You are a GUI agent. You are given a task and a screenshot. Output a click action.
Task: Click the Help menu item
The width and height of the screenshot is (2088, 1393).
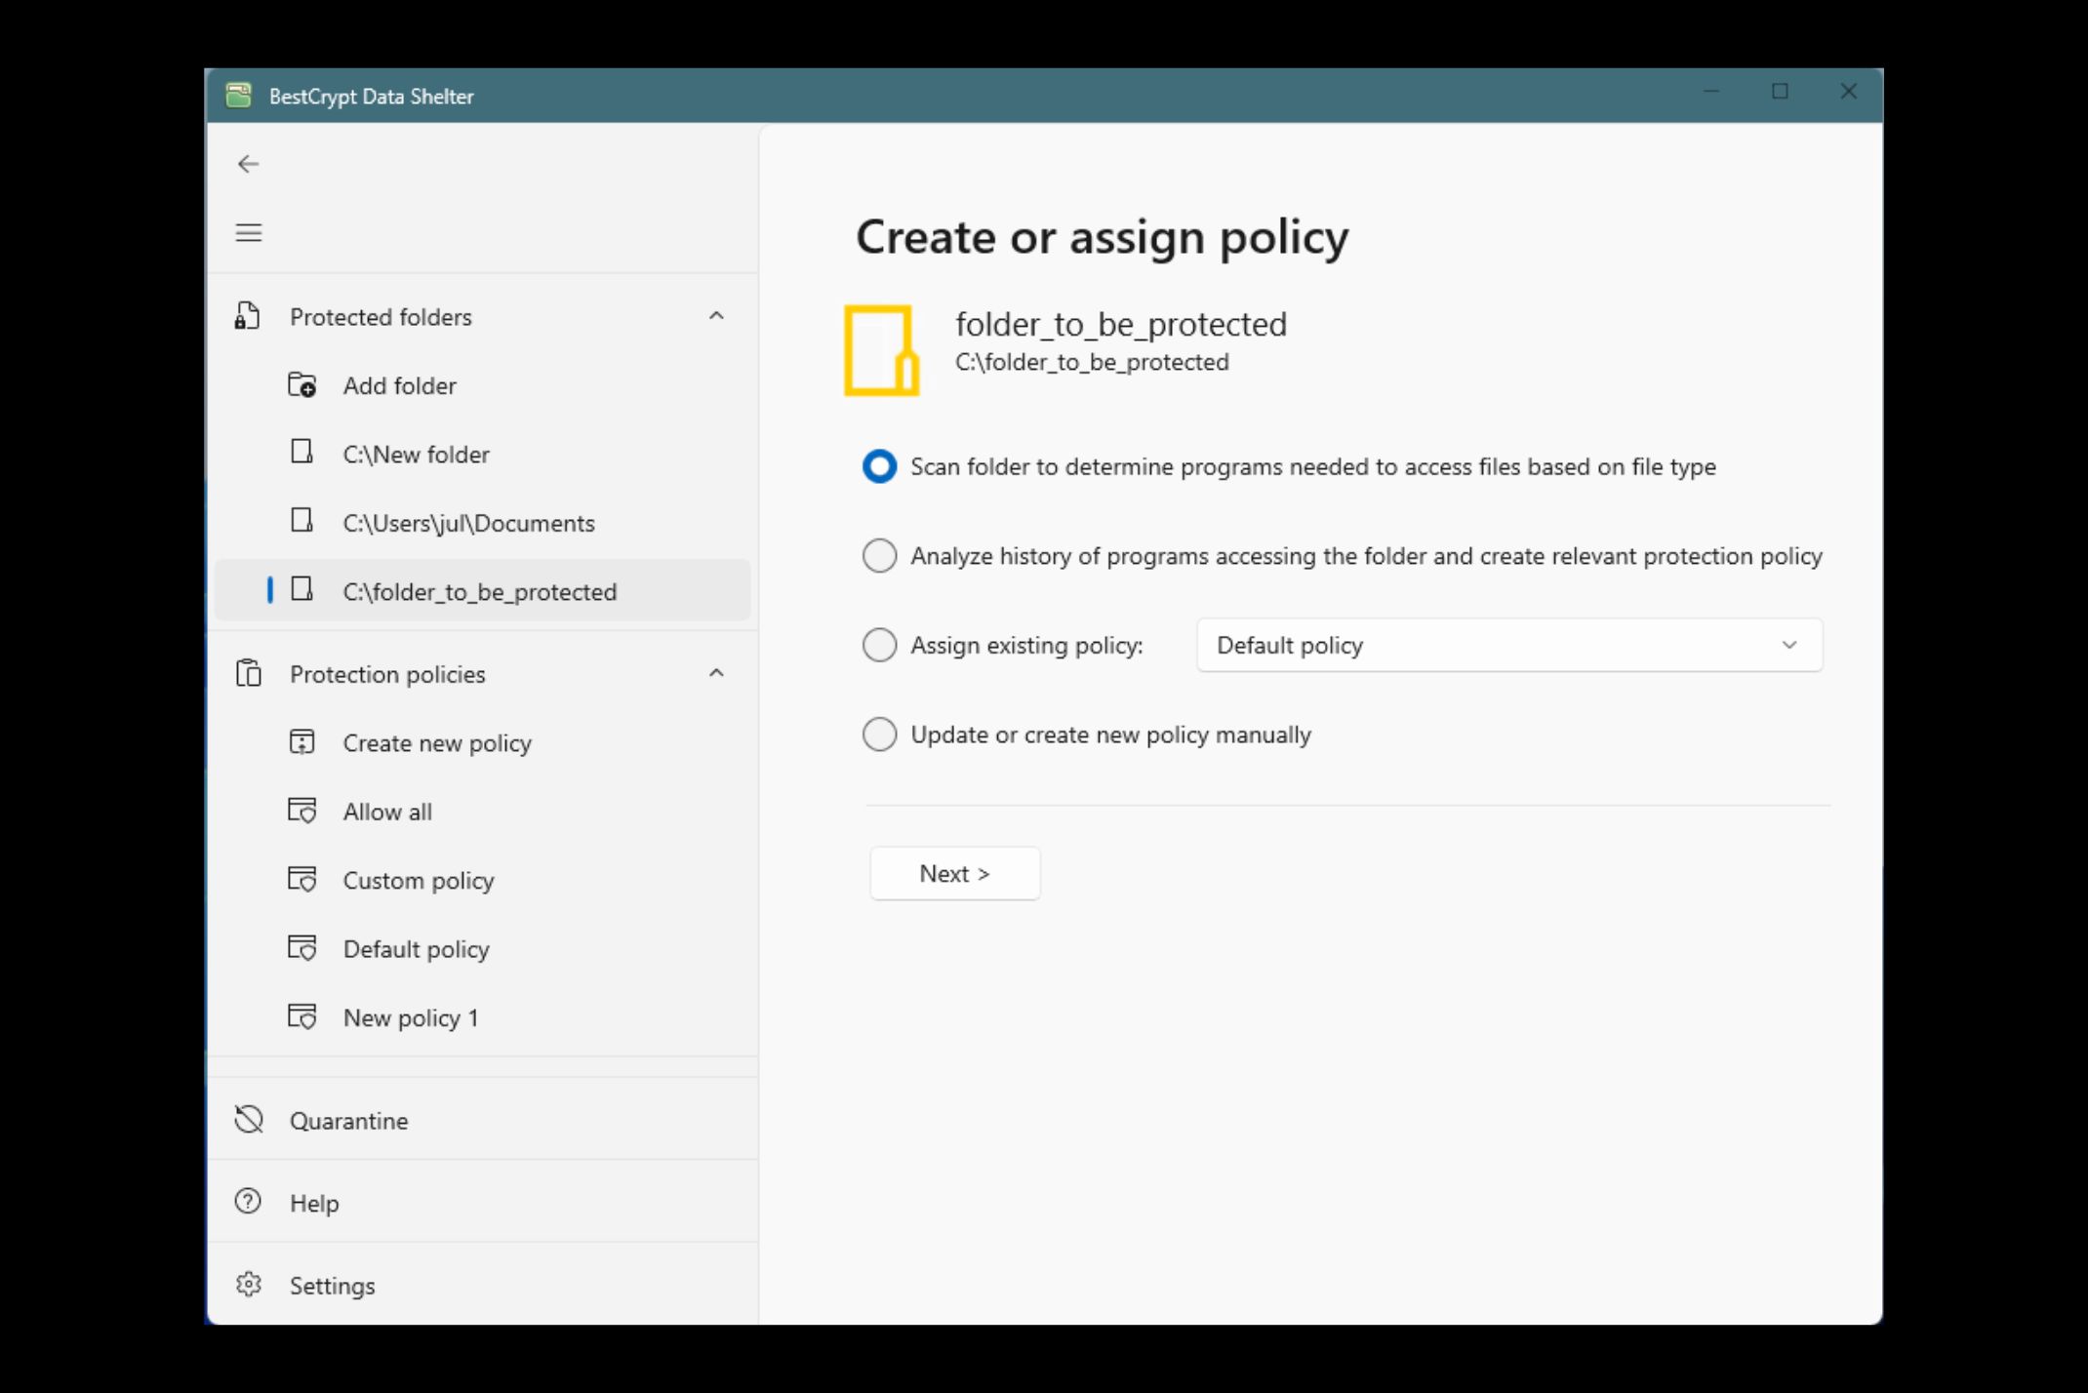314,1202
